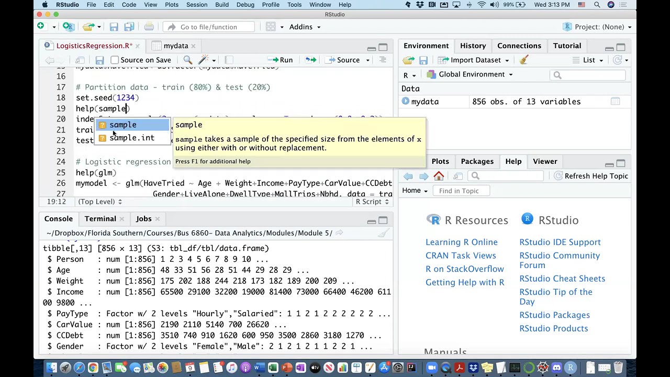
Task: Click the Save workspace disk icon in Environment pane
Action: pyautogui.click(x=423, y=60)
